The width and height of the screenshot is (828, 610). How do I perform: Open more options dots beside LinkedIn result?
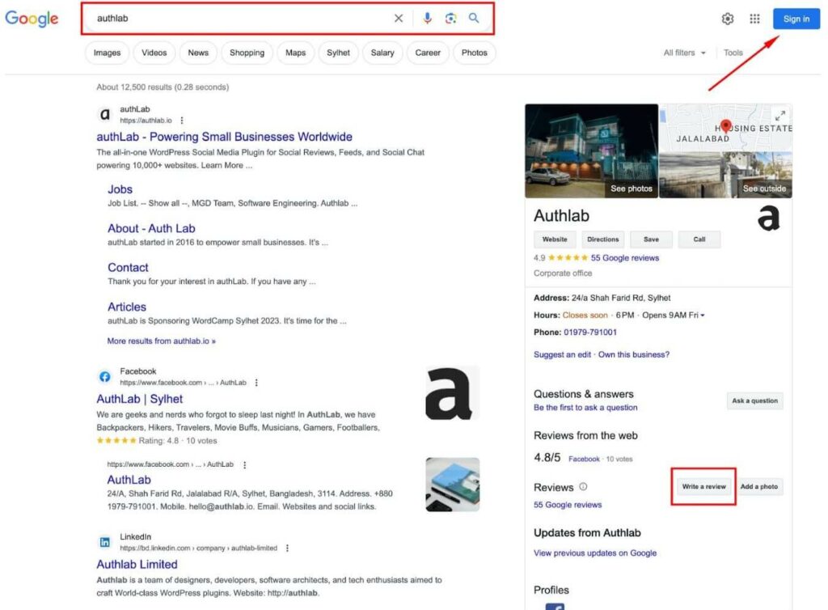pos(287,549)
